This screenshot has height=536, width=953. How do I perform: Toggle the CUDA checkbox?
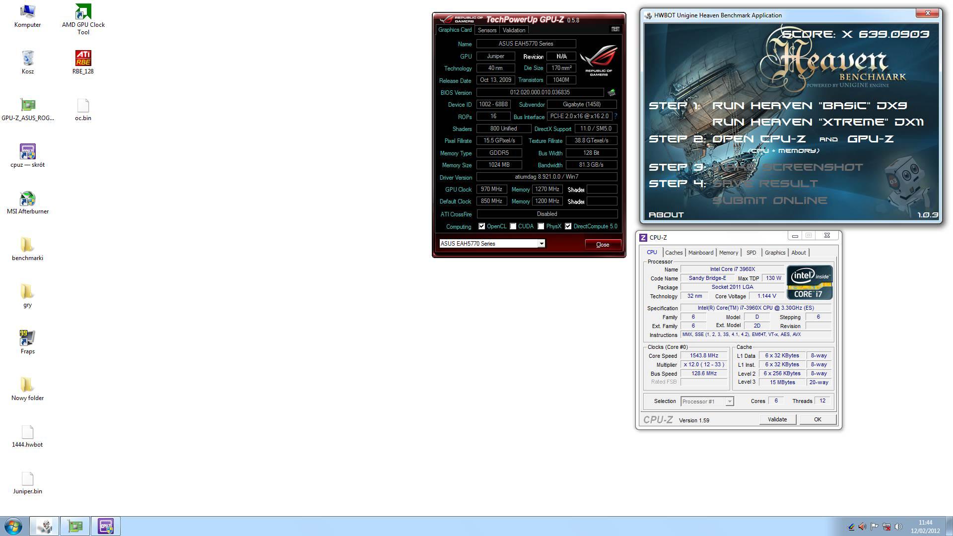pos(513,226)
